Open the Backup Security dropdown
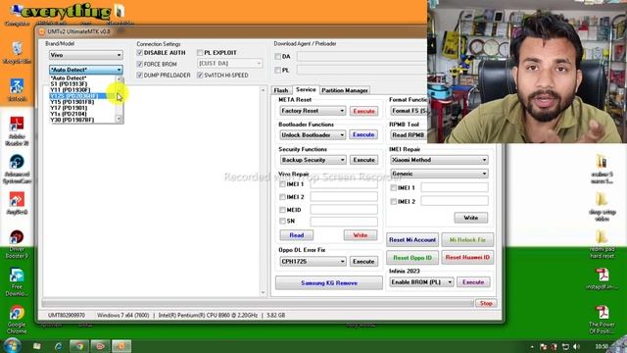This screenshot has height=353, width=627. pos(313,160)
